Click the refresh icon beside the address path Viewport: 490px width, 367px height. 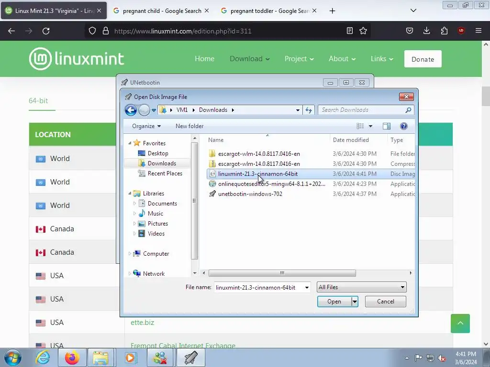pyautogui.click(x=309, y=110)
